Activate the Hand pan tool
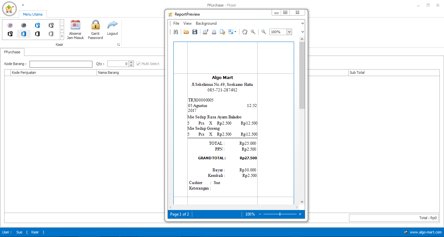This screenshot has width=444, height=237. pos(245,32)
